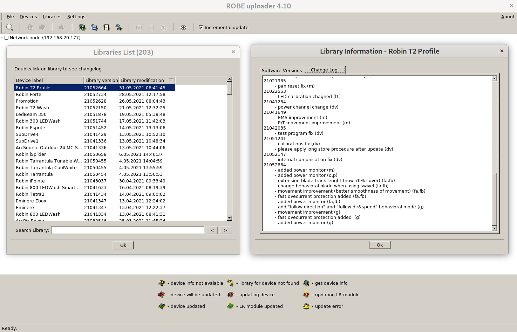Click the library info toolbar icon
This screenshot has width=517, height=332.
(x=119, y=27)
